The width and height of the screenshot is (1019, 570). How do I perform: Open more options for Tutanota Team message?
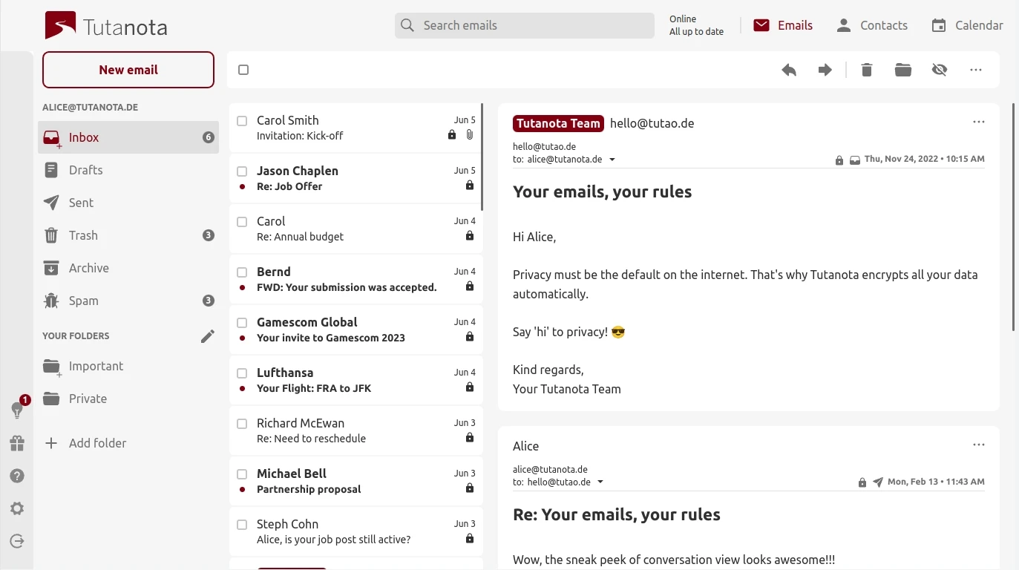[x=979, y=122]
